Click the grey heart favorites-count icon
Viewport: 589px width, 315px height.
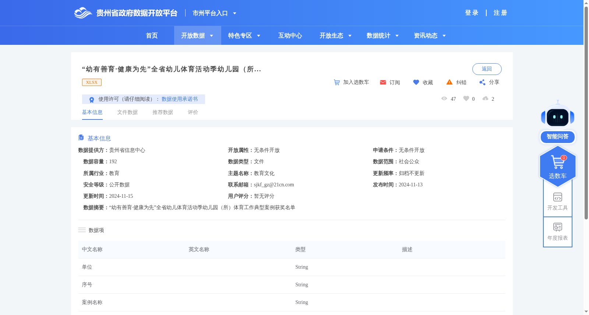pyautogui.click(x=466, y=99)
